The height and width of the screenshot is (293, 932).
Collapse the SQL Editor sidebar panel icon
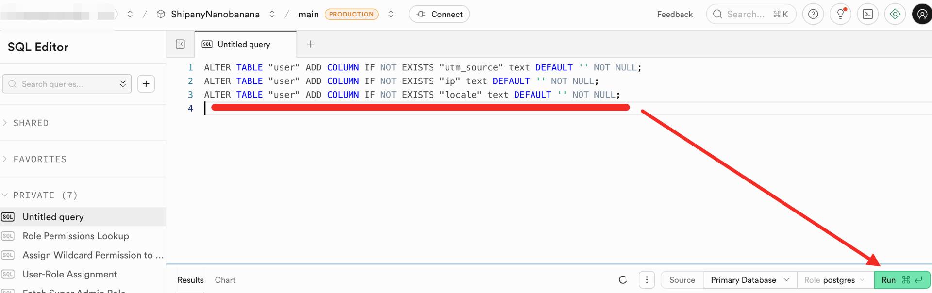[180, 44]
